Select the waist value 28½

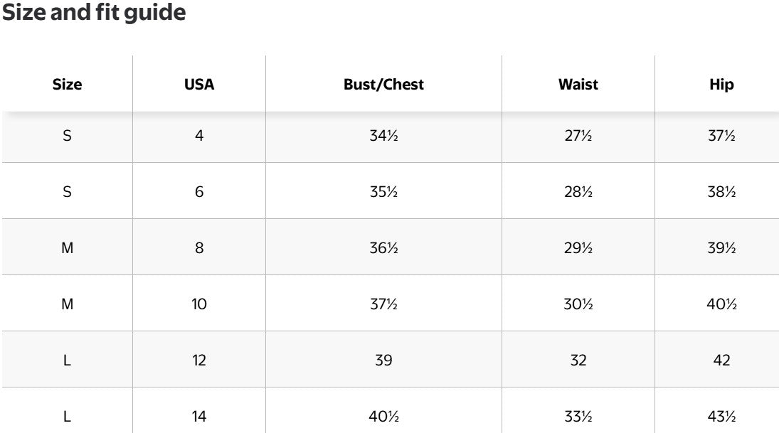(578, 192)
